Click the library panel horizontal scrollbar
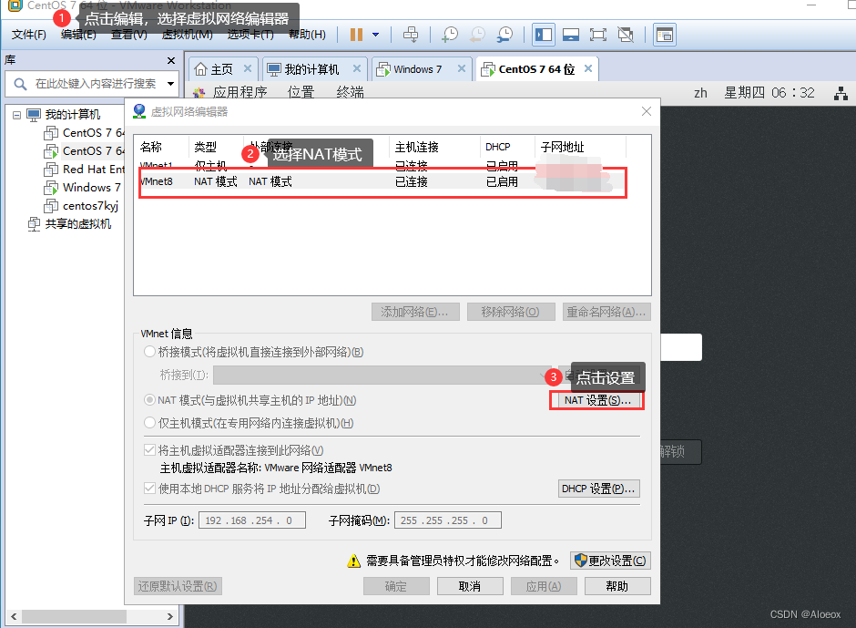Screen dimensions: 856x628 [x=92, y=616]
